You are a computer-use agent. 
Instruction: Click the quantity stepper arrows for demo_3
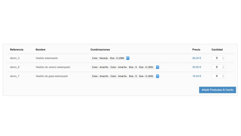(x=223, y=58)
